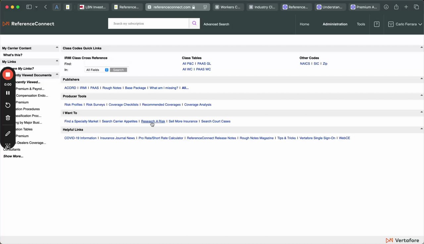Collapse the I Want To panel
Image resolution: width=424 pixels, height=244 pixels.
point(421,112)
